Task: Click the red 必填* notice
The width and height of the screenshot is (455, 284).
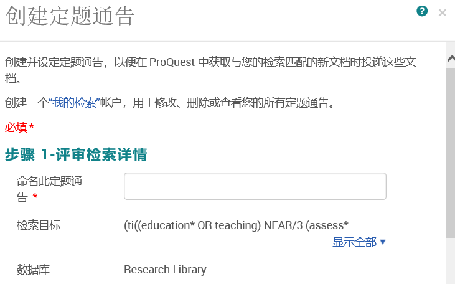Action: click(x=19, y=127)
